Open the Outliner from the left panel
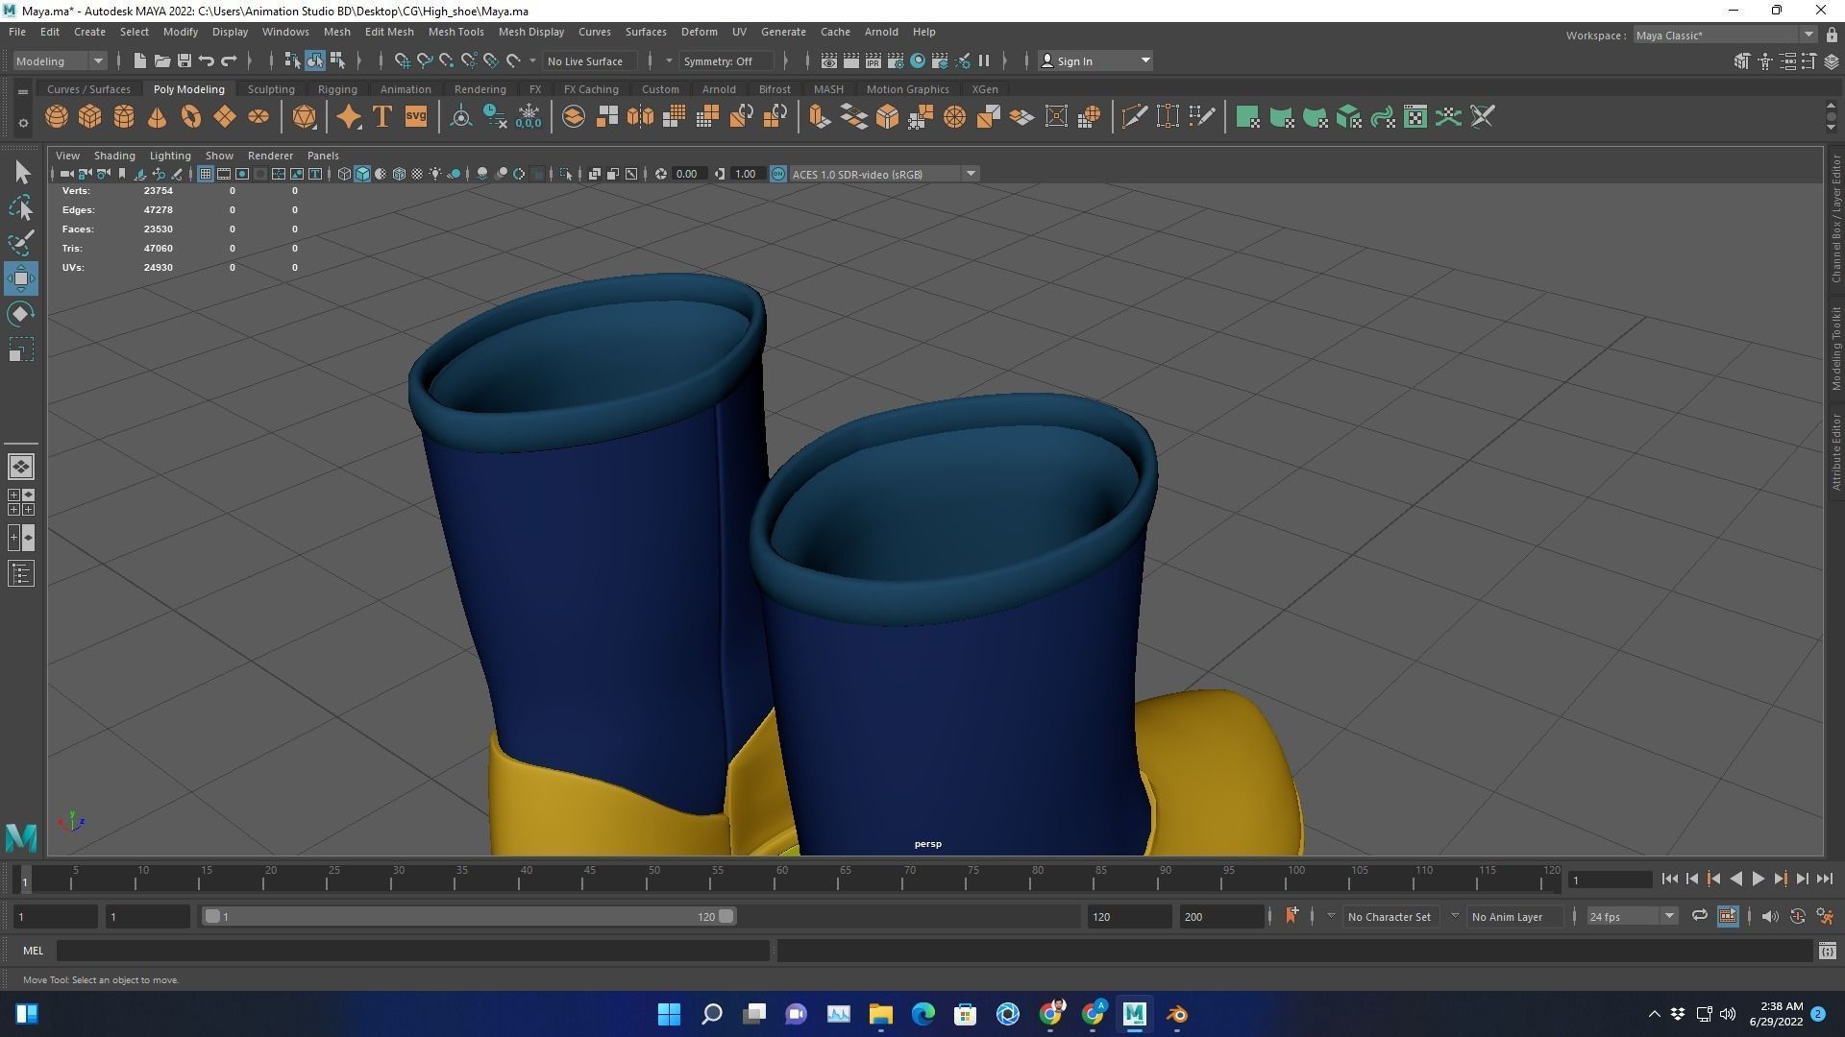The height and width of the screenshot is (1037, 1845). (x=21, y=574)
